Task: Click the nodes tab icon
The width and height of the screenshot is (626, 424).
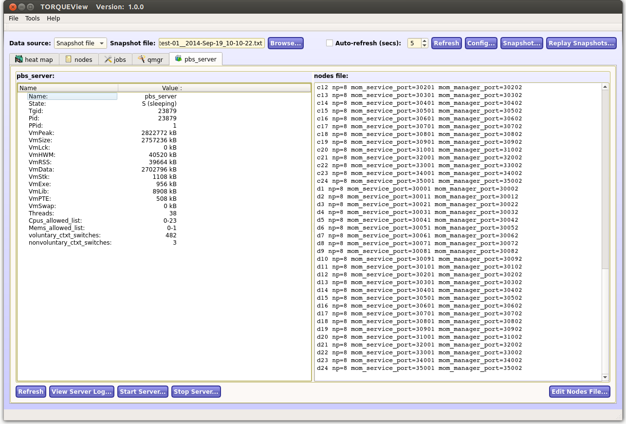Action: click(x=69, y=59)
